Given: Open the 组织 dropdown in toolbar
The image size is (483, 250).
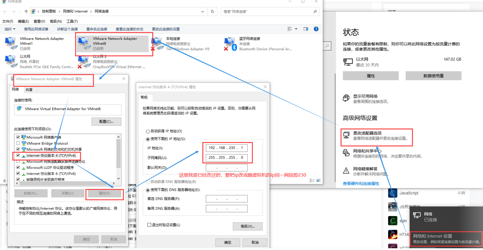Looking at the screenshot, I should 10,29.
